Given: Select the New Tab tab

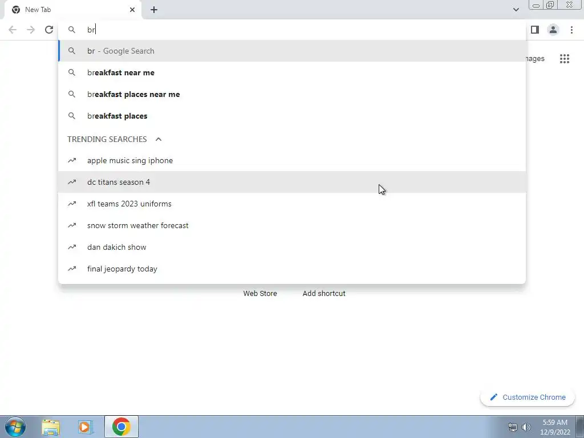Looking at the screenshot, I should click(x=73, y=10).
